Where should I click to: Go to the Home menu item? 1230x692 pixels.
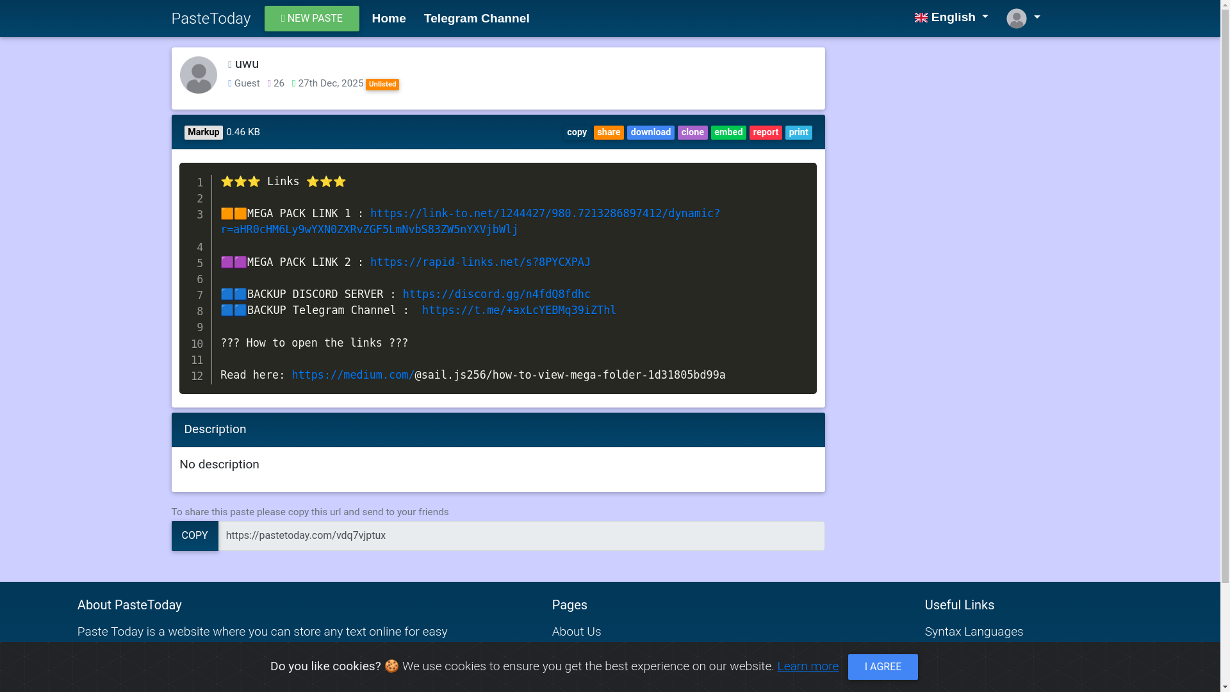[x=389, y=19]
